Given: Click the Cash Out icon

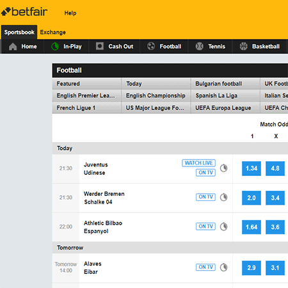Looking at the screenshot, I should pos(100,46).
